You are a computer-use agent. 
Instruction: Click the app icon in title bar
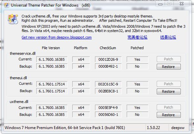(x=7, y=5)
